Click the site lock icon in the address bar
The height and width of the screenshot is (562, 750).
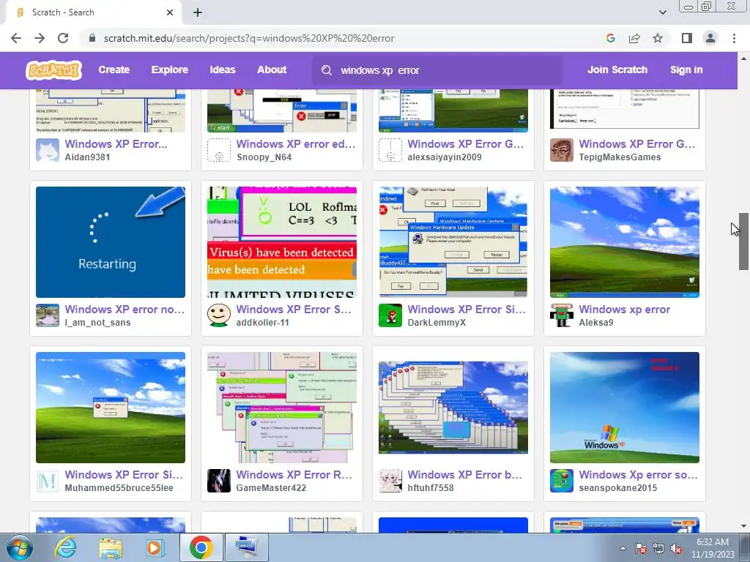point(93,38)
